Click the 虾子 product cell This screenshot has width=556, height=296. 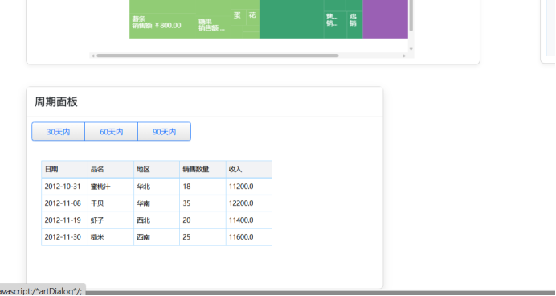(x=111, y=220)
